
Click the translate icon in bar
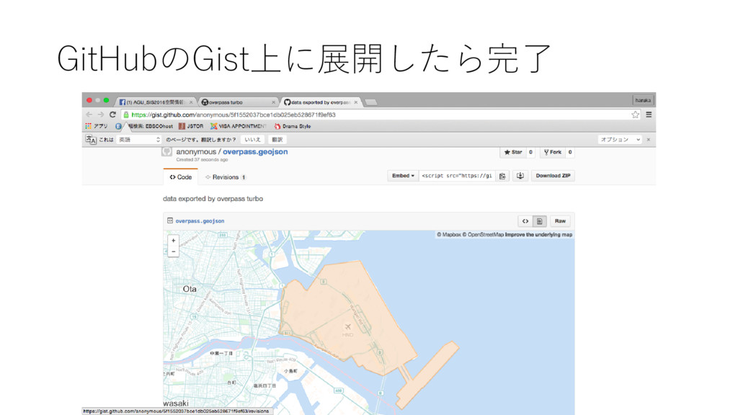91,140
